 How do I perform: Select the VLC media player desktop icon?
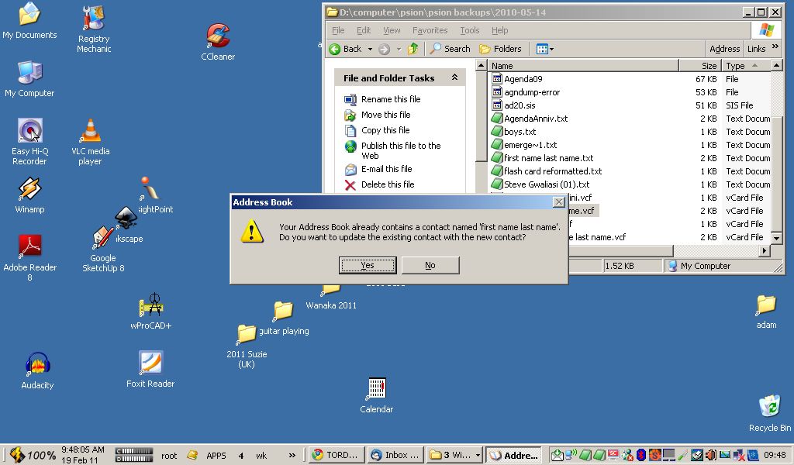click(x=90, y=133)
